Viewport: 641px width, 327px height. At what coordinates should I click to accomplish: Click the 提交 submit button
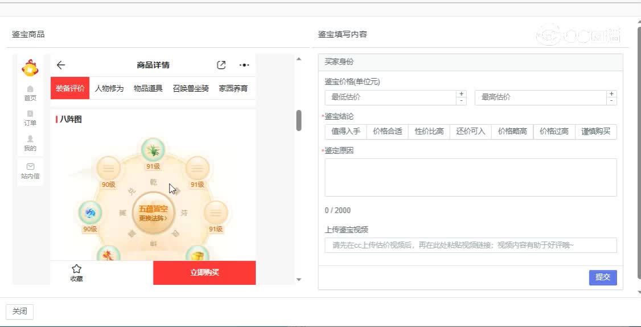click(x=603, y=277)
